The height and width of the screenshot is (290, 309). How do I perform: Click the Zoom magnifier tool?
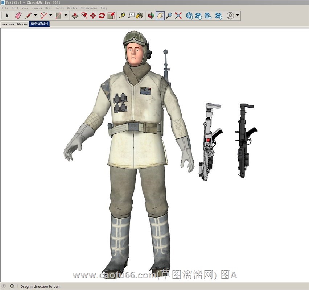pyautogui.click(x=169, y=16)
